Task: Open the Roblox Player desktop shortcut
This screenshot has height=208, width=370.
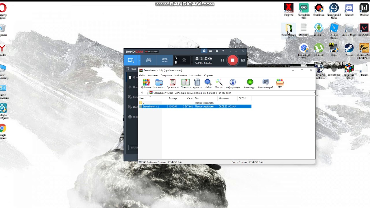Action: coord(349,30)
